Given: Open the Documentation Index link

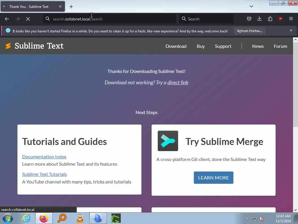Looking at the screenshot, I should point(44,157).
